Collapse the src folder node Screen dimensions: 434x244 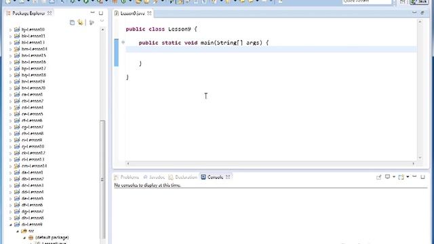18,231
